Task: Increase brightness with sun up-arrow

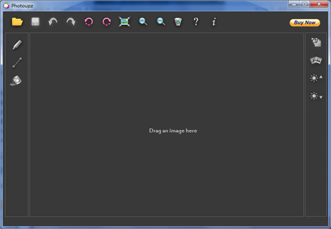Action: [x=316, y=78]
